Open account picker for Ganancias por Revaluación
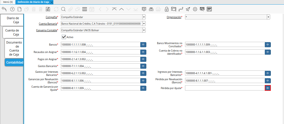Screen dimensions: 284x124 pyautogui.click(x=143, y=81)
